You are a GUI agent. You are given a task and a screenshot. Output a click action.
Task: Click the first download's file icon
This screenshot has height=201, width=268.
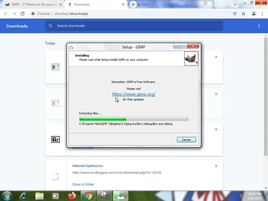55,67
